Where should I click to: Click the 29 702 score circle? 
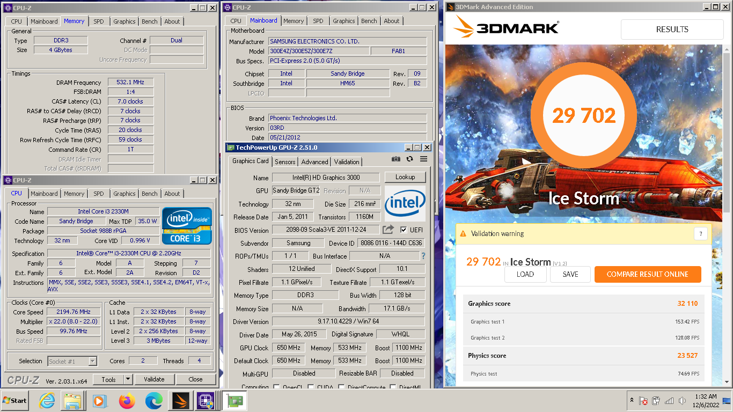pyautogui.click(x=584, y=115)
